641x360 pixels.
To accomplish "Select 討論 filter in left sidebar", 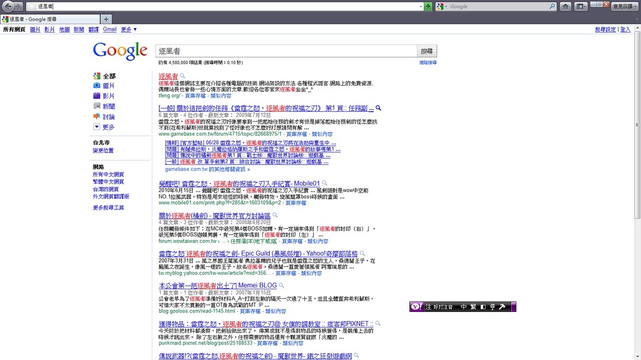I will [x=105, y=117].
